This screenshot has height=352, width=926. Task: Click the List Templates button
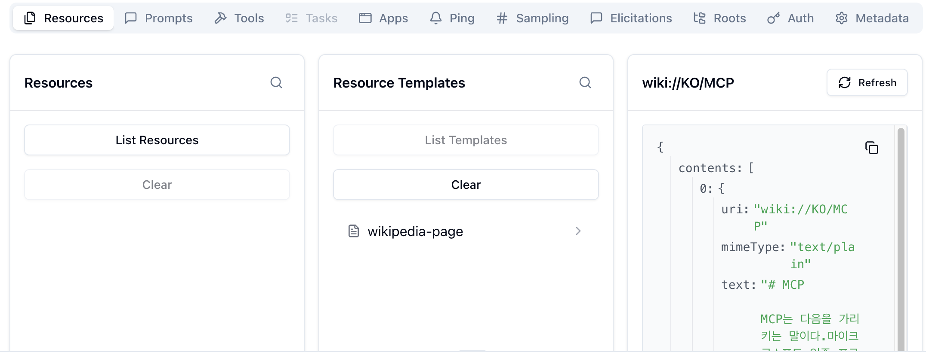[x=466, y=140]
